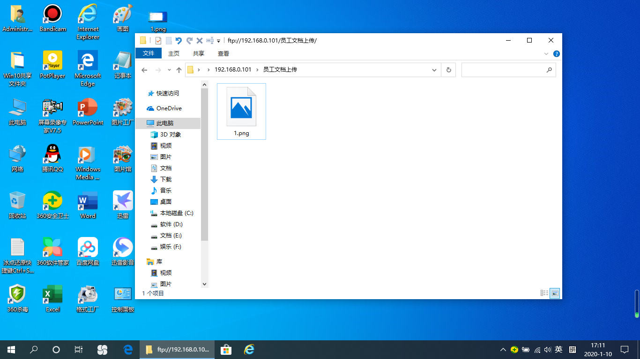Click the Rename icon in quick access toolbar
This screenshot has height=359, width=640.
[x=210, y=41]
